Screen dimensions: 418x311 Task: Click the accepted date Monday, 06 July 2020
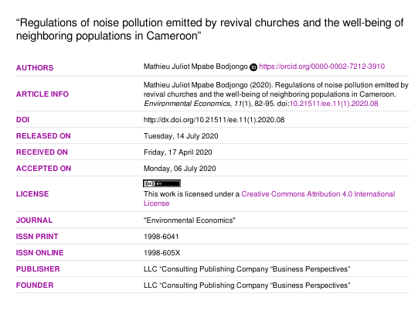coord(180,169)
